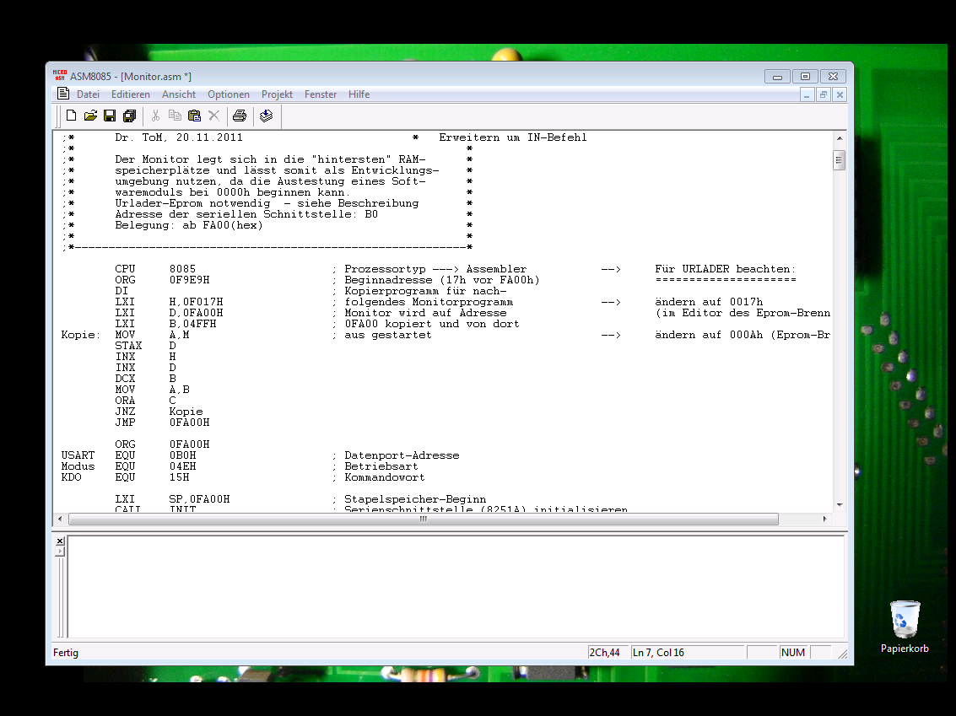956x716 pixels.
Task: Save the file with the floppy icon
Action: [x=110, y=116]
